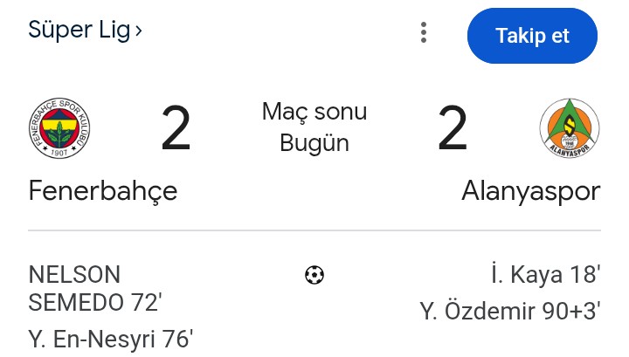Click the Fenerbahçe club crest

click(60, 128)
